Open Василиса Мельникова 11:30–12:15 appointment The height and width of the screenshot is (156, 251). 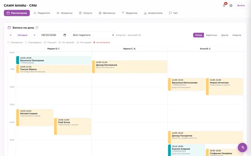[187, 84]
